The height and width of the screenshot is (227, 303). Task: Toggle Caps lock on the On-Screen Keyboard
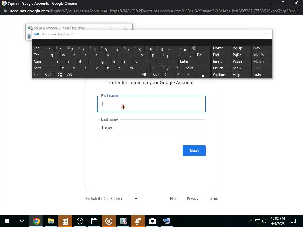(x=43, y=61)
